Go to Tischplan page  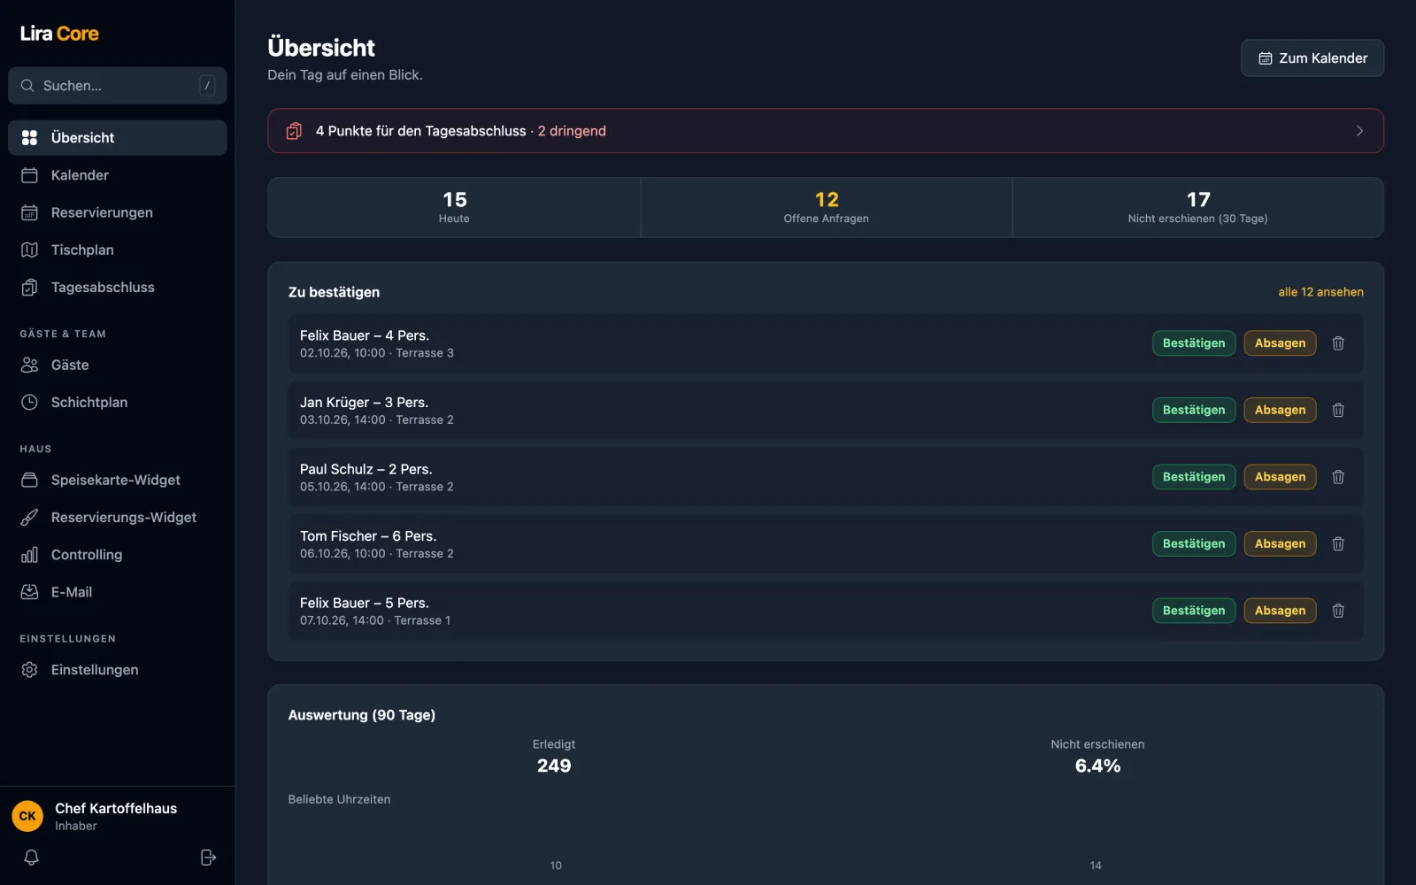(x=118, y=250)
